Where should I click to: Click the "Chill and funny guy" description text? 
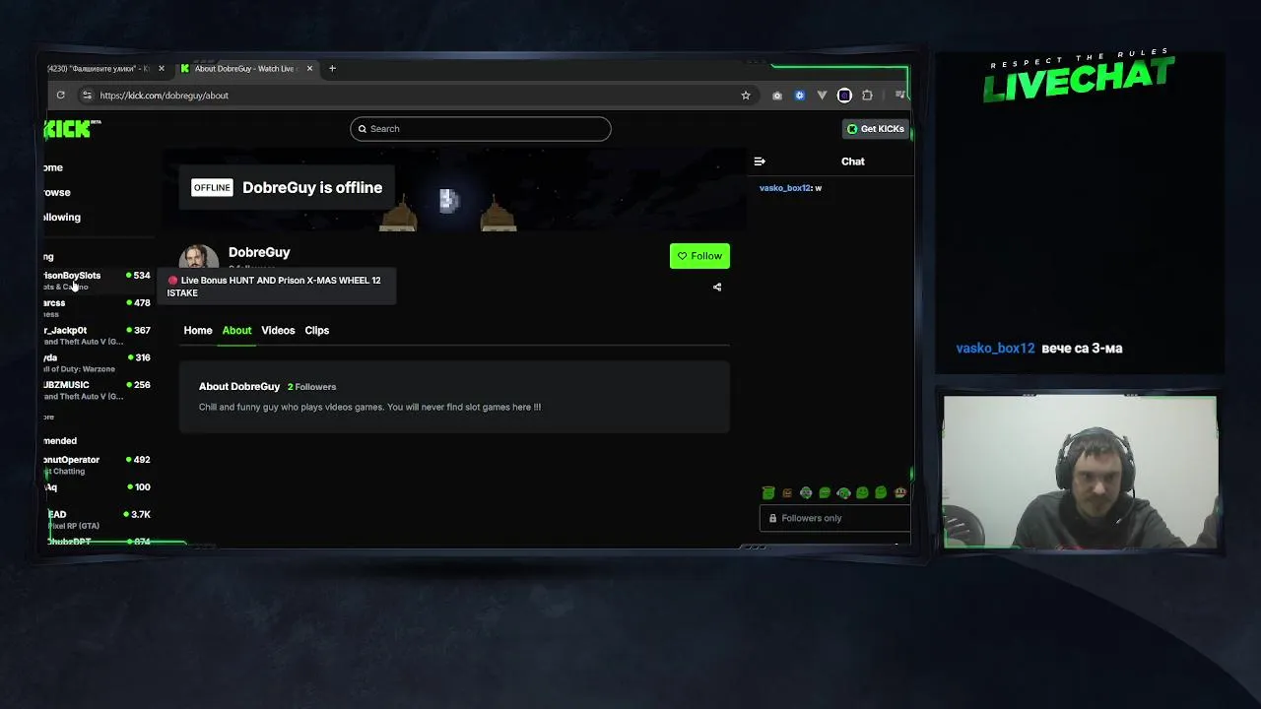[369, 407]
